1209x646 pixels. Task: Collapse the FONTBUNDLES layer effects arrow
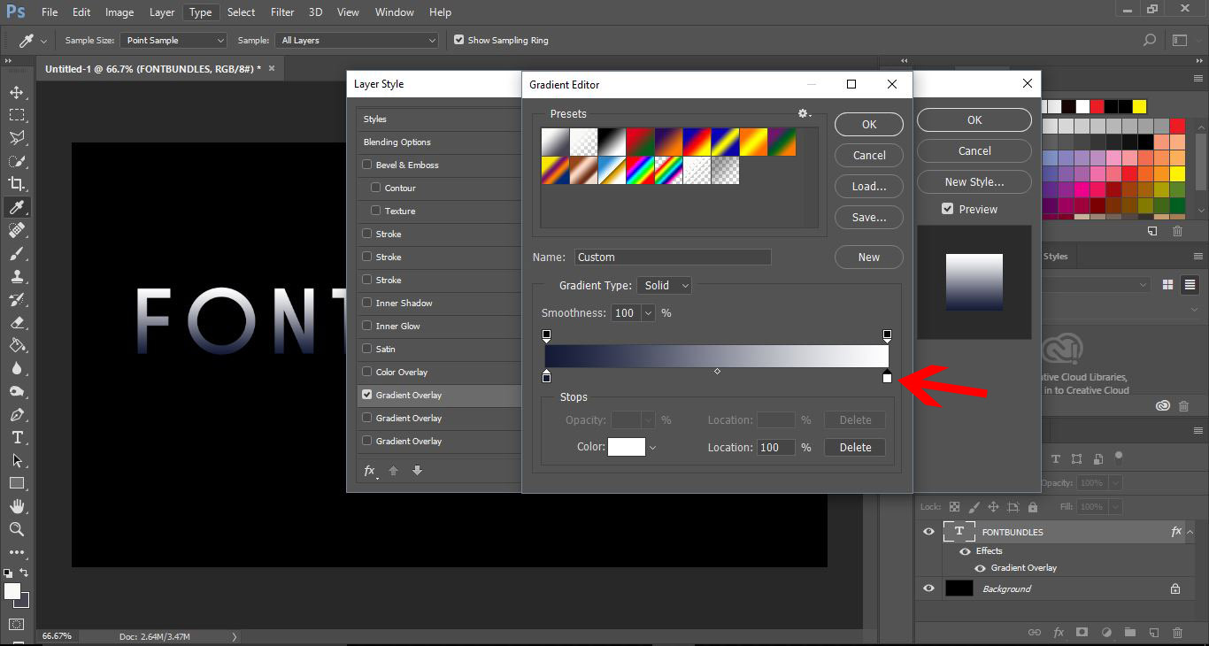tap(1190, 532)
